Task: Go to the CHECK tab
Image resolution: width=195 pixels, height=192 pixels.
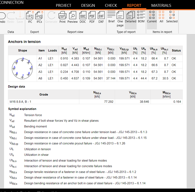Action: (111, 5)
